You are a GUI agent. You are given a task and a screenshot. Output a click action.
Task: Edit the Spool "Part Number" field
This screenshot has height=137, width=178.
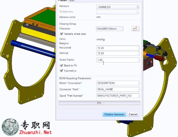point(118,96)
